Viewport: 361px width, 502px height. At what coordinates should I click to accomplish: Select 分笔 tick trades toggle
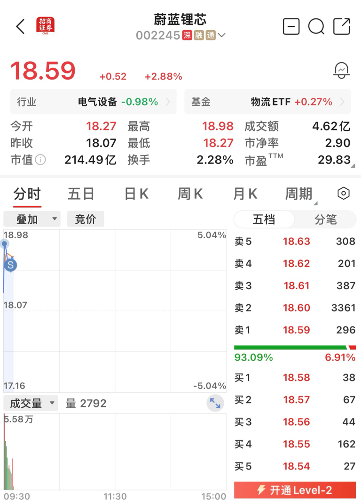click(325, 219)
